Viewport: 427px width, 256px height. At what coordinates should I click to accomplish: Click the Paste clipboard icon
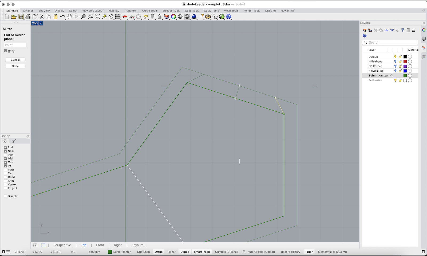point(56,17)
